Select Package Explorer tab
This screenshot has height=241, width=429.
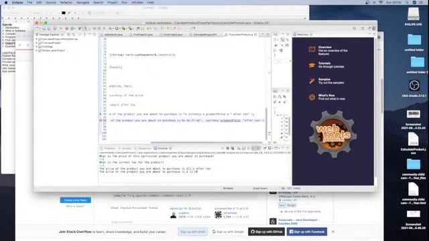[49, 35]
